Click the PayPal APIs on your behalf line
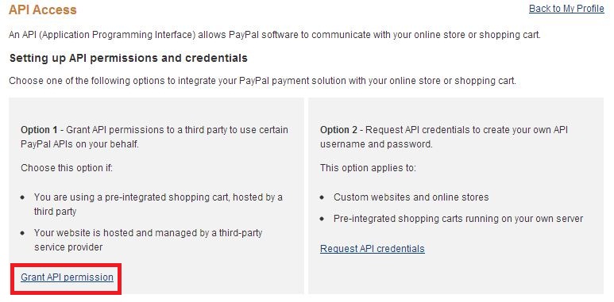The width and height of the screenshot is (614, 302). point(79,144)
